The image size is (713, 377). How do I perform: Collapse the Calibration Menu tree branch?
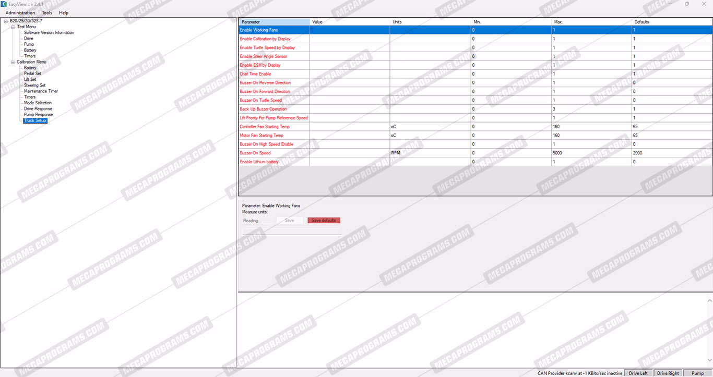[x=13, y=62]
